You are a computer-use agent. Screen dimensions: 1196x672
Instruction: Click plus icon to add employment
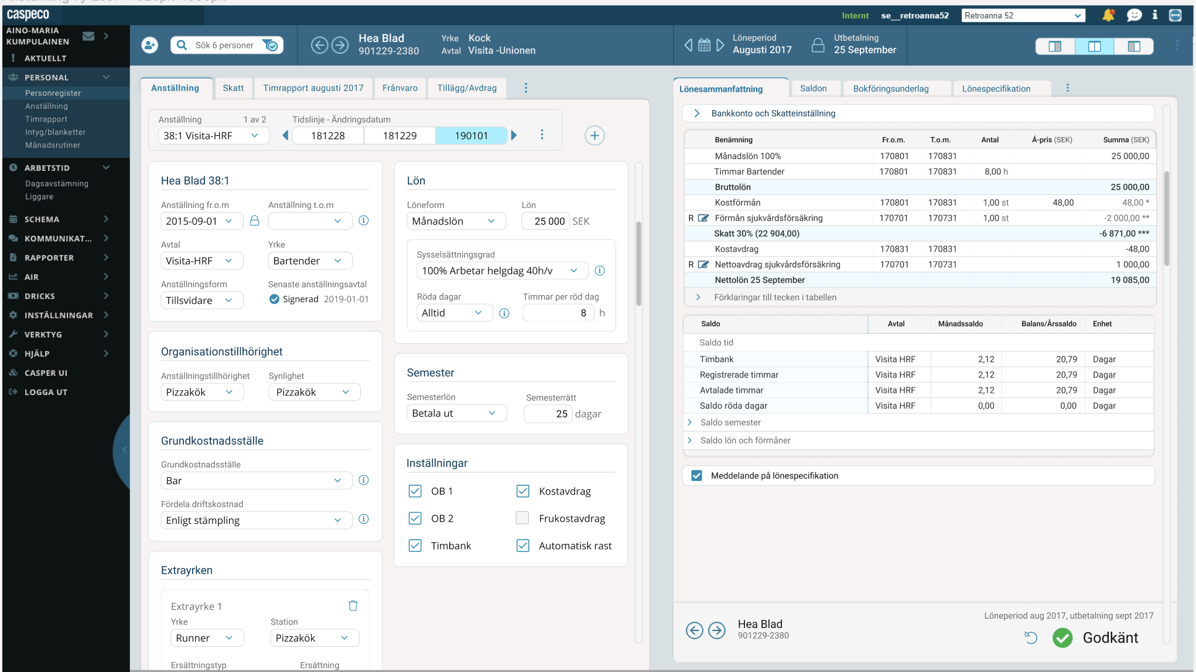(x=594, y=136)
